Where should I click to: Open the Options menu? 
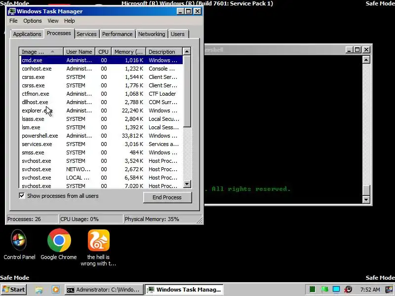click(33, 21)
